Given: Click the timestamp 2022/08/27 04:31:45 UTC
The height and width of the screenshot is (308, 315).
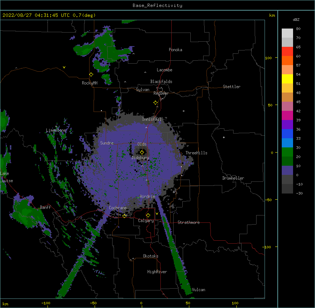Looking at the screenshot, I should [36, 15].
